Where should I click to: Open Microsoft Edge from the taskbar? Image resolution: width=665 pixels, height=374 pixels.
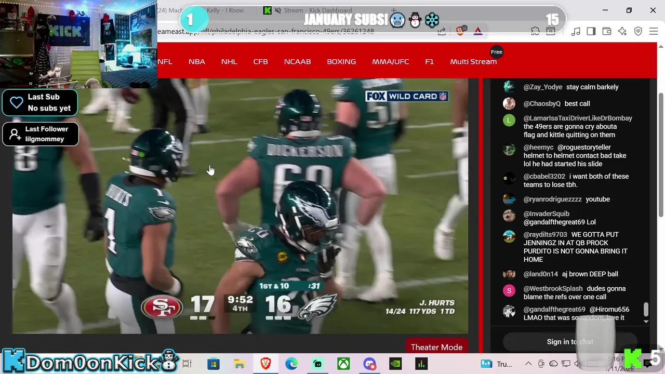[291, 364]
